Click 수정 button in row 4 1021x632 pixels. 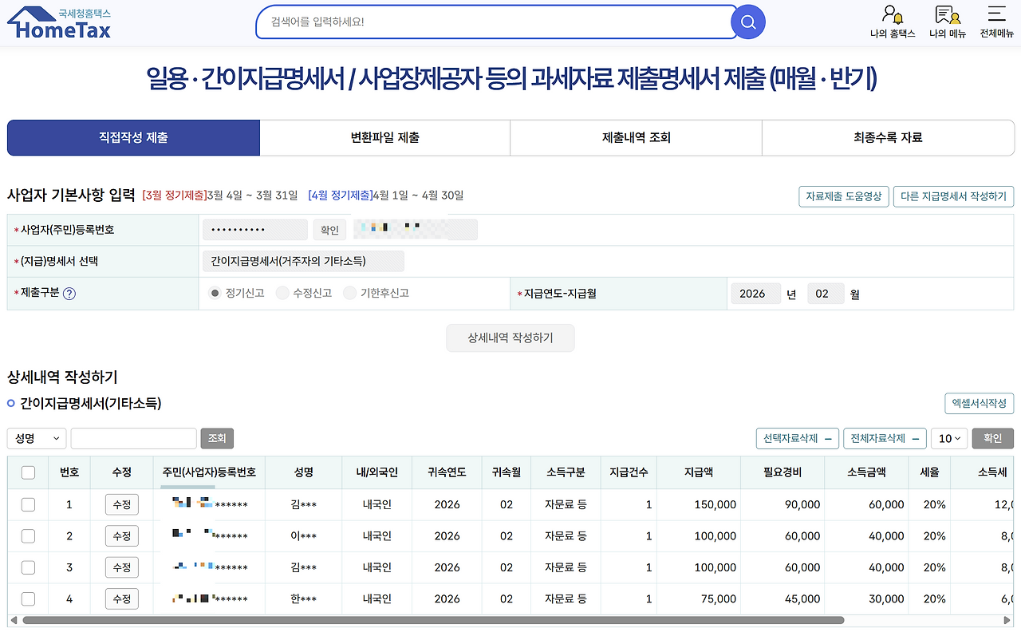[122, 598]
